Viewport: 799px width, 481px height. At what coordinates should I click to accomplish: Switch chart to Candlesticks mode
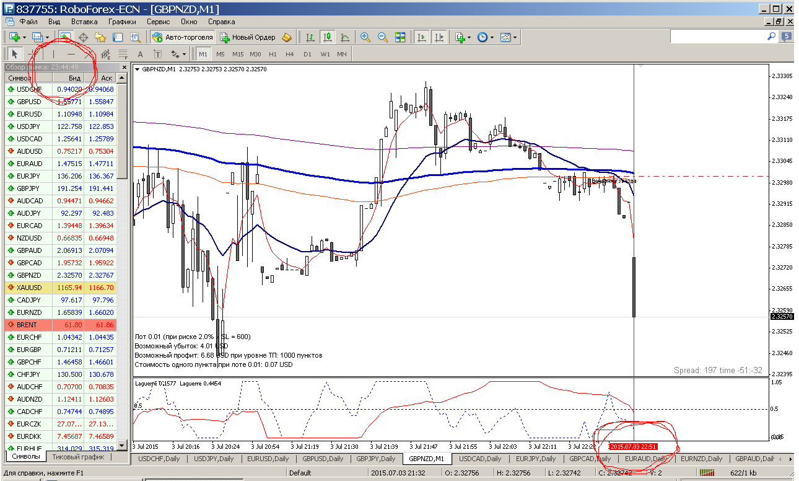pos(327,37)
